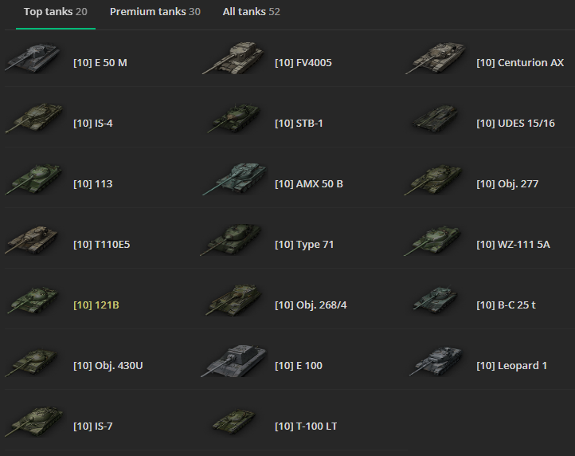Select the text [10] Obj. 268/4
The width and height of the screenshot is (575, 456).
(x=311, y=305)
